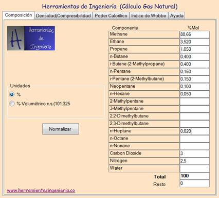The width and height of the screenshot is (219, 198).
Task: Open the www.herramientasingenieria.co link
Action: [x=41, y=190]
